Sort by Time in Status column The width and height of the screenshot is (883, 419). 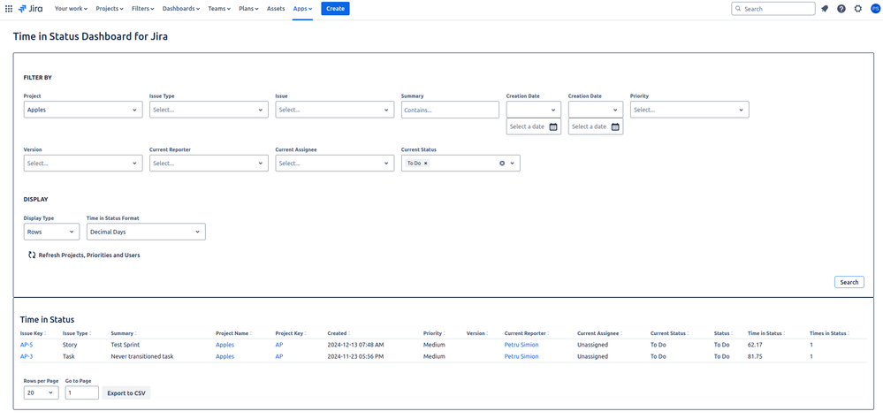[765, 333]
